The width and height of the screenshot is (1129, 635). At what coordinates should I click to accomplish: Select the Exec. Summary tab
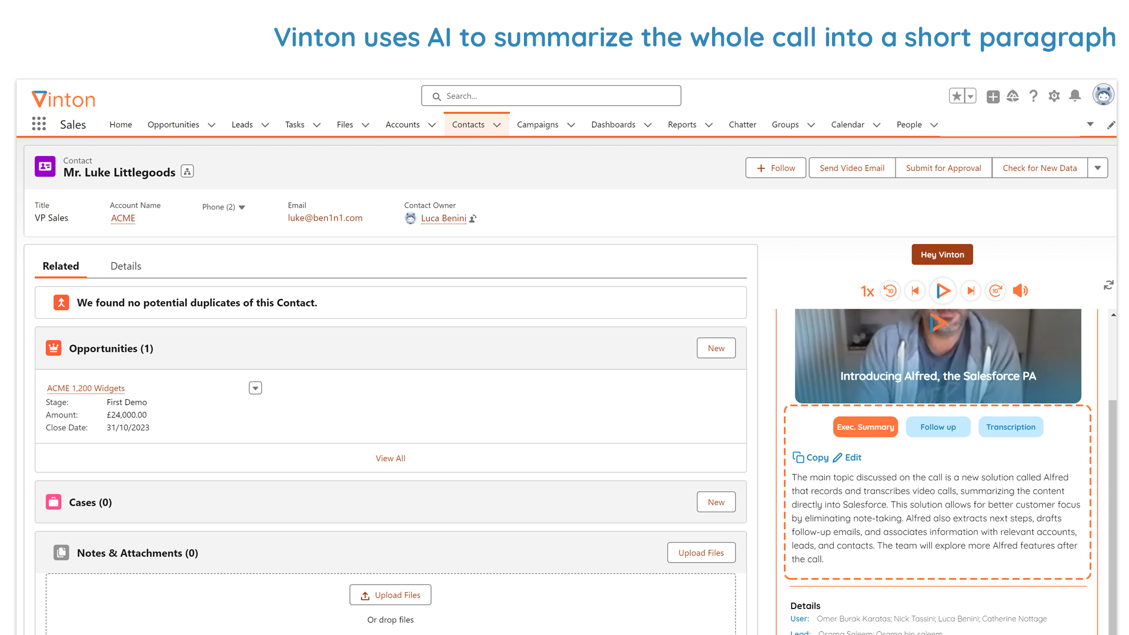pyautogui.click(x=864, y=426)
